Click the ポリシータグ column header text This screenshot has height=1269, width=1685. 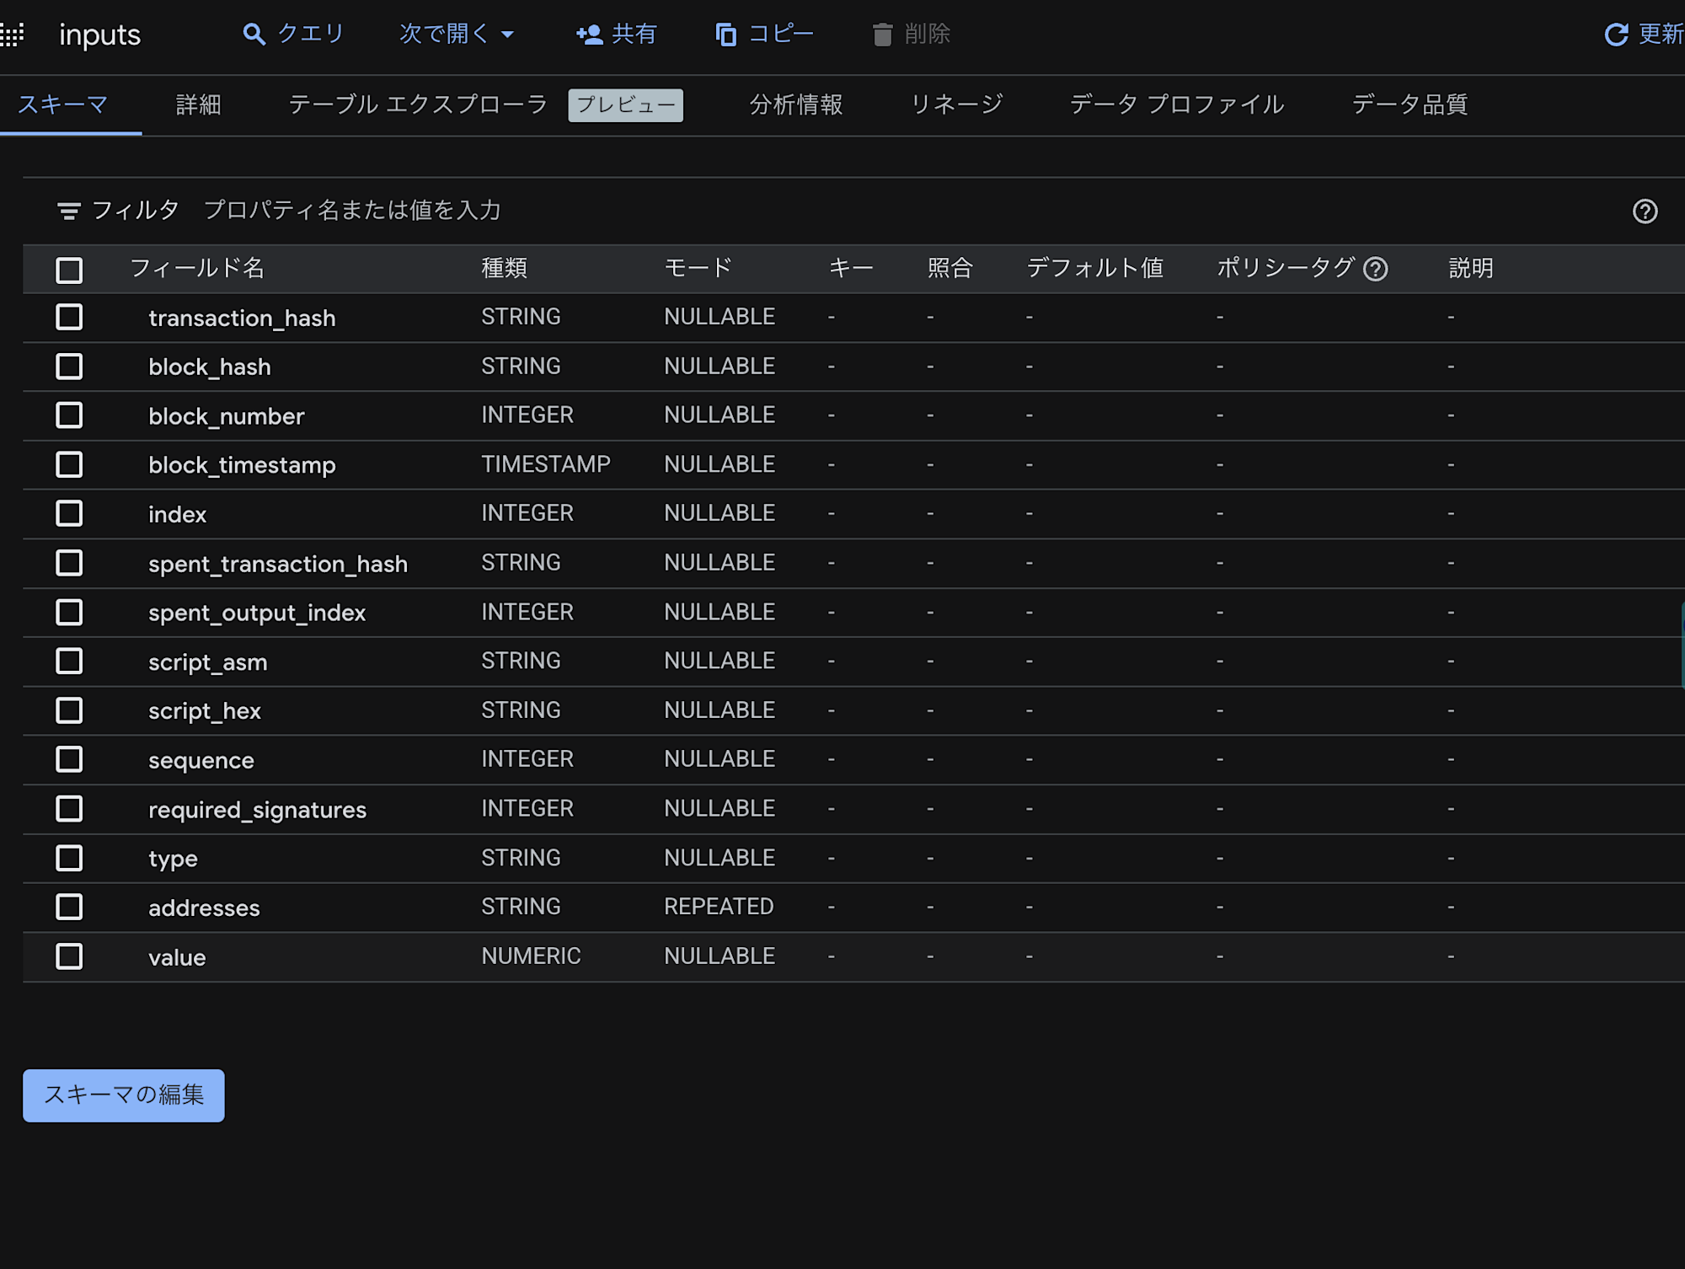click(x=1286, y=269)
